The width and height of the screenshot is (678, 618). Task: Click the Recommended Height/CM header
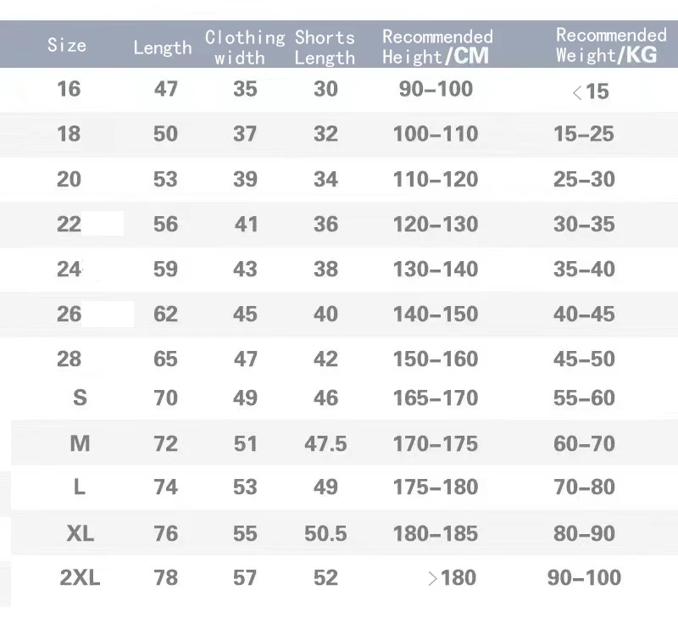pos(437,47)
